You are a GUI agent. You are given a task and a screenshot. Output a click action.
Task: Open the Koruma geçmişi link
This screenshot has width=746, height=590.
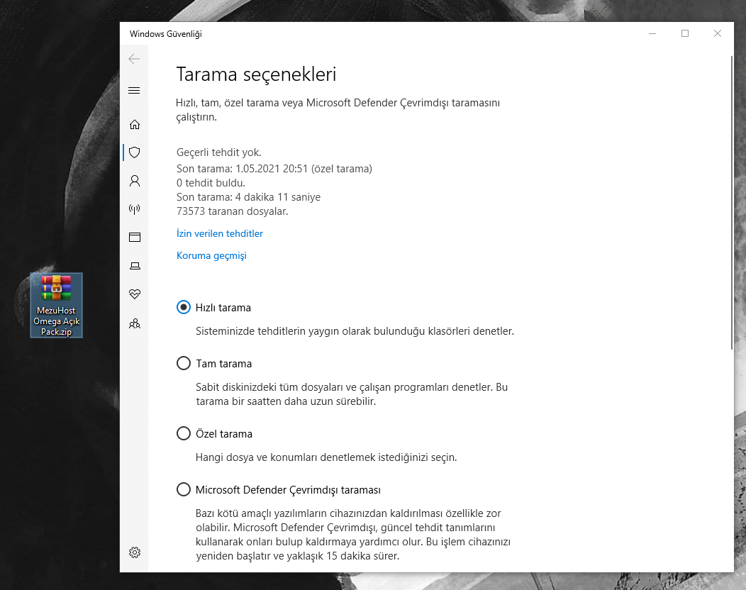(212, 255)
